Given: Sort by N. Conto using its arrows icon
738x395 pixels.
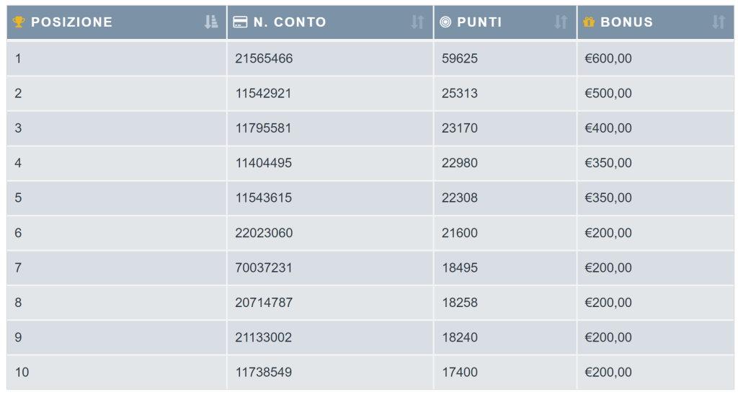Looking at the screenshot, I should [417, 22].
